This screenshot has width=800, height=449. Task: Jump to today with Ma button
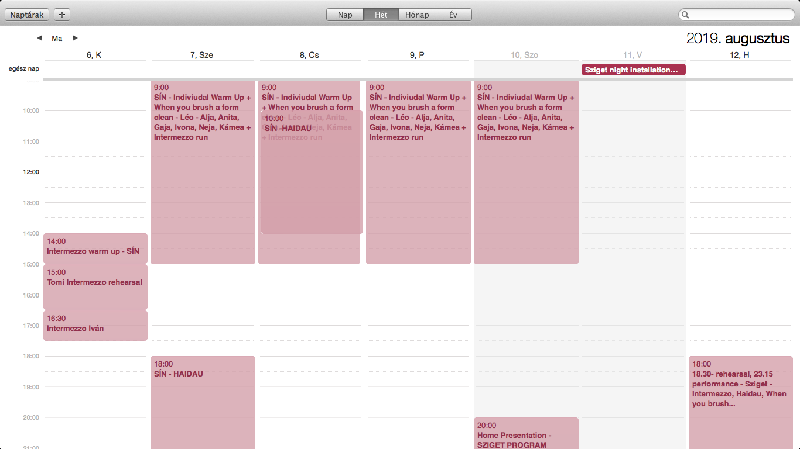pyautogui.click(x=57, y=39)
